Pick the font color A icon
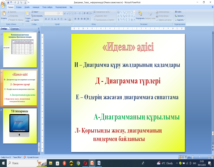This screenshot has height=167, width=214. pyautogui.click(x=70, y=19)
